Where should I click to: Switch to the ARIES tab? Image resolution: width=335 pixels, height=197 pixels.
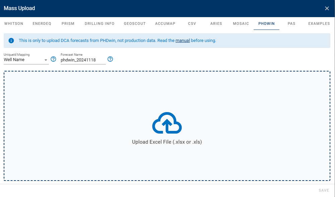(x=216, y=23)
